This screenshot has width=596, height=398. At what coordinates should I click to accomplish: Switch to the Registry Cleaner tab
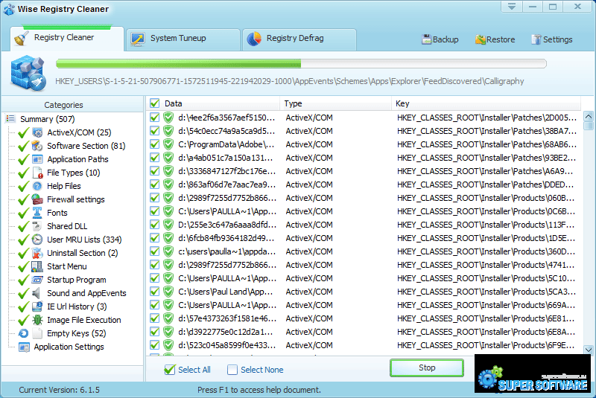coord(67,38)
